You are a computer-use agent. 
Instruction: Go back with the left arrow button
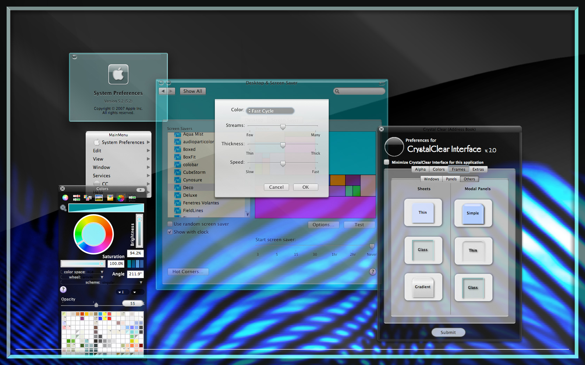[x=163, y=91]
